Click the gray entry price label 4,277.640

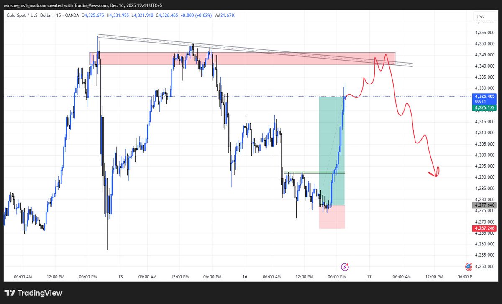484,205
